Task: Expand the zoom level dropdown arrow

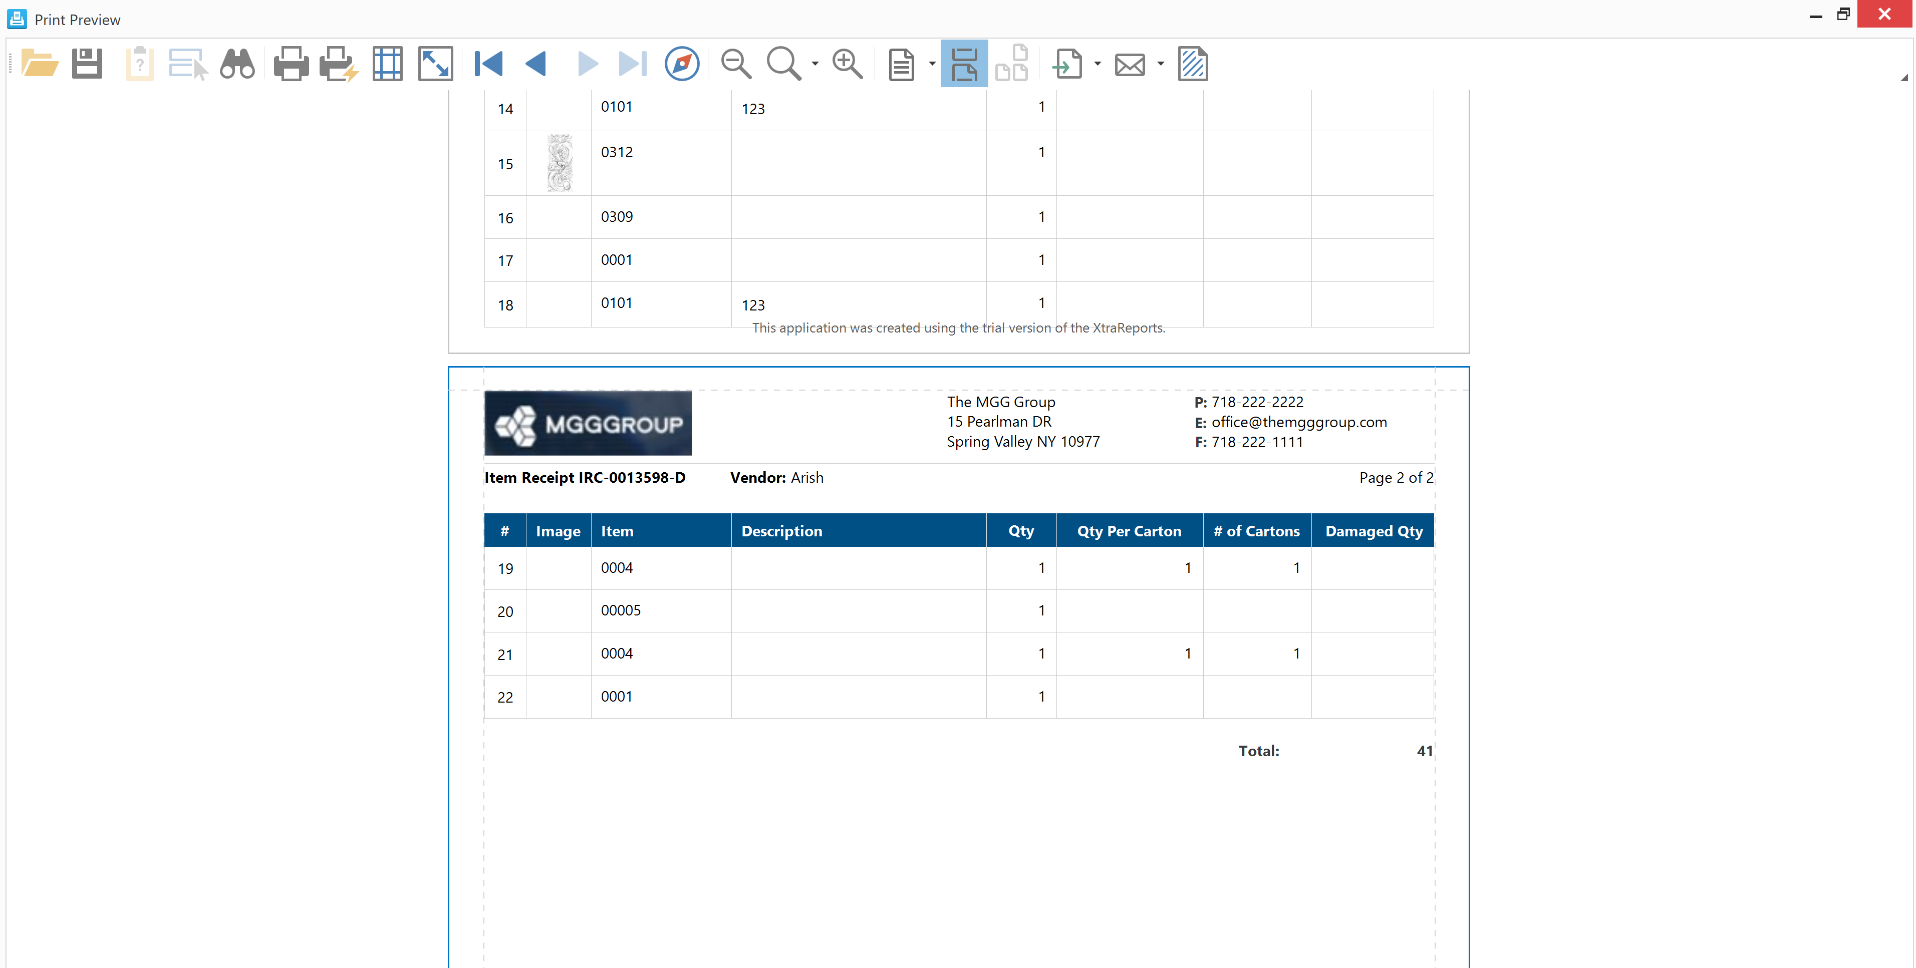Action: tap(815, 64)
